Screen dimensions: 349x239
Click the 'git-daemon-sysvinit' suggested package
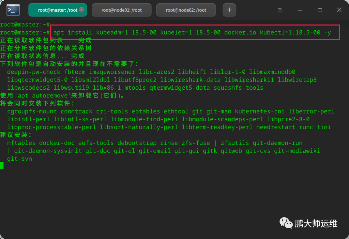coord(48,151)
